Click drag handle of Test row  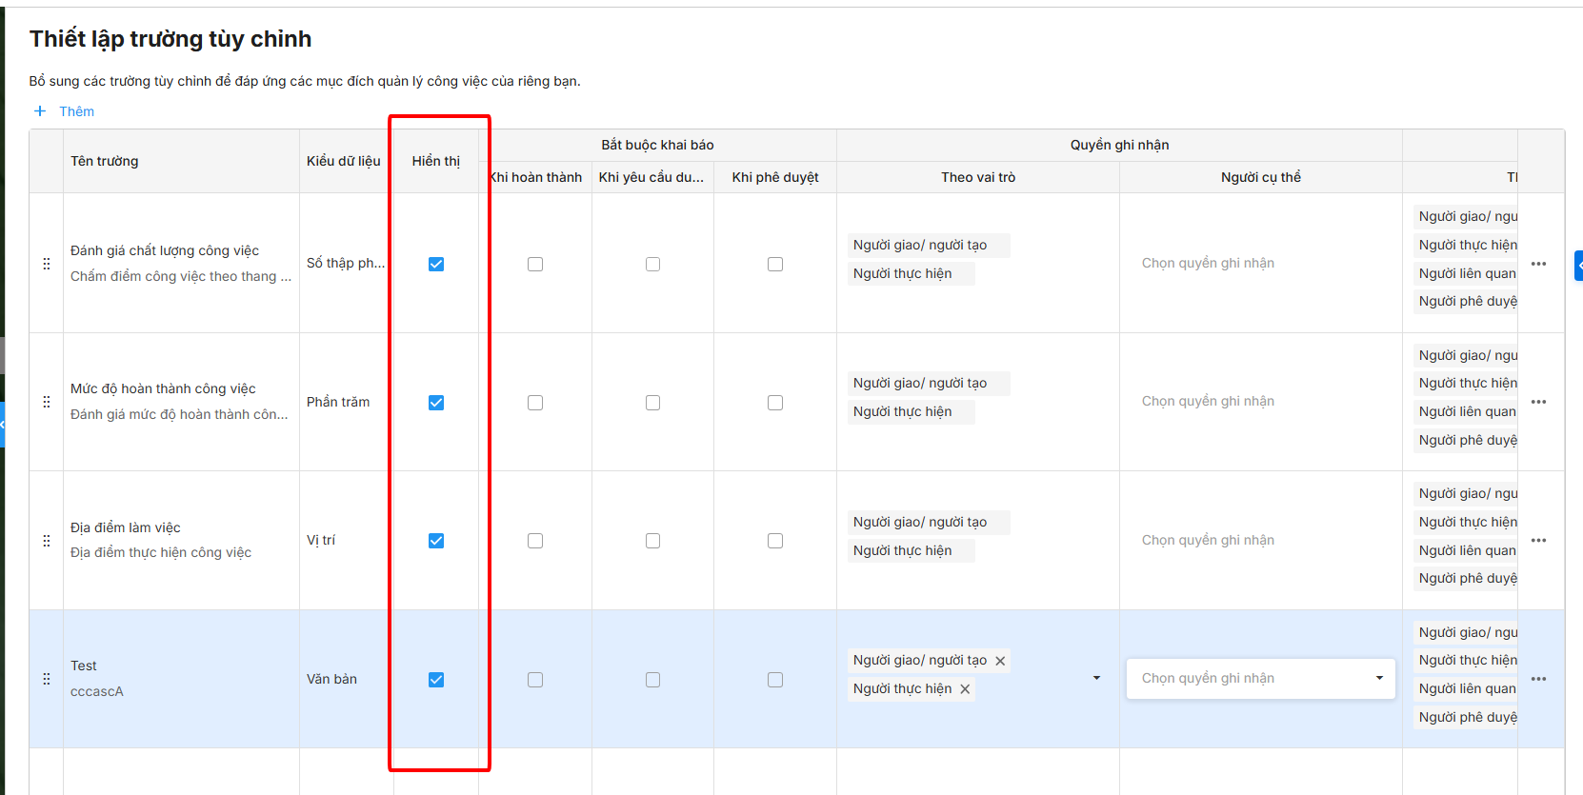[x=47, y=680]
